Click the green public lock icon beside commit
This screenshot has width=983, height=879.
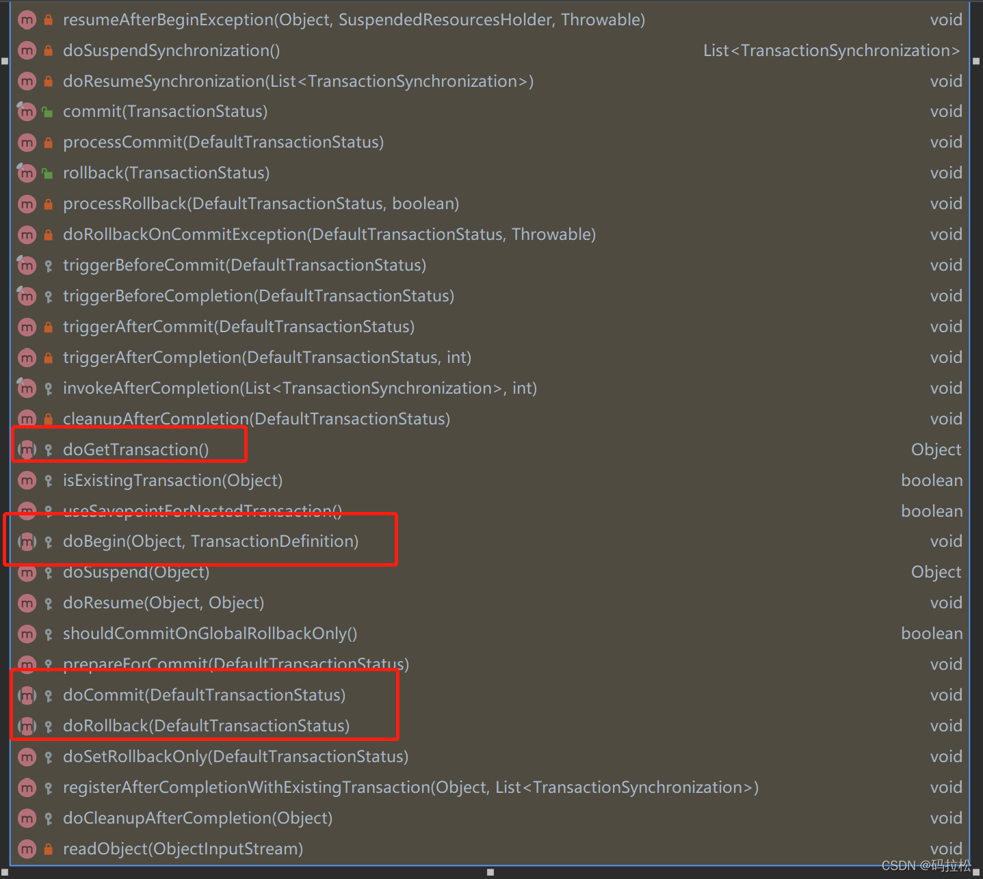pos(48,112)
